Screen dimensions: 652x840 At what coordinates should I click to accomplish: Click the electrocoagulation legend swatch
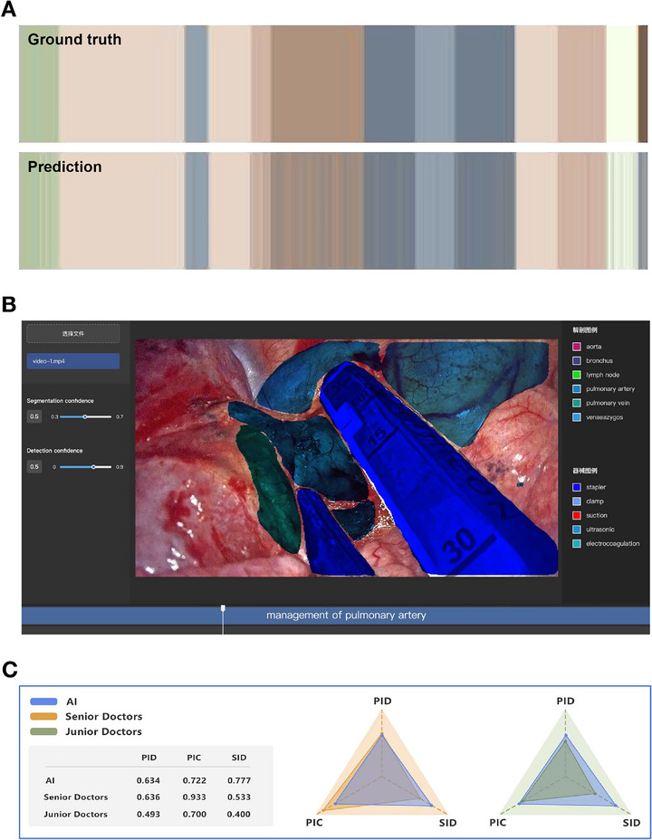[x=577, y=544]
